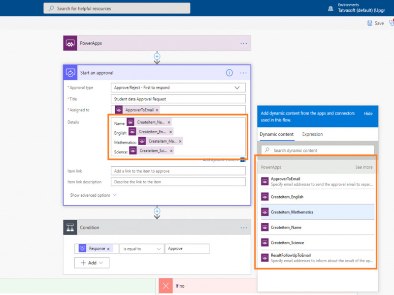This screenshot has width=394, height=295.
Task: Remove the ApproverToEmail token
Action: tap(157, 110)
